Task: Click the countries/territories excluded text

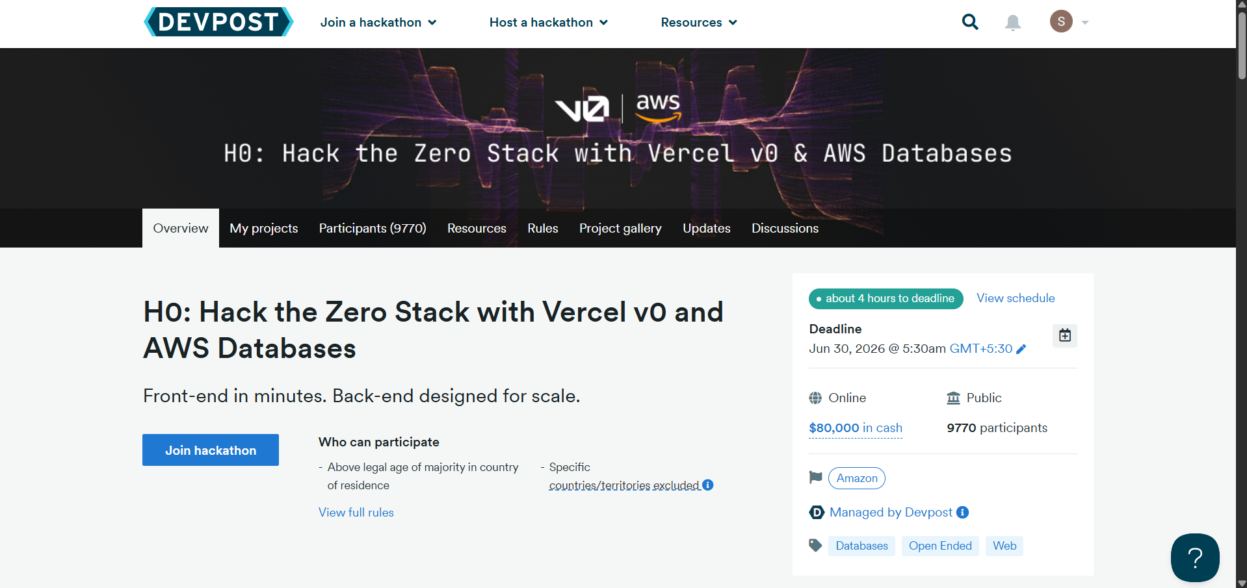Action: point(624,485)
